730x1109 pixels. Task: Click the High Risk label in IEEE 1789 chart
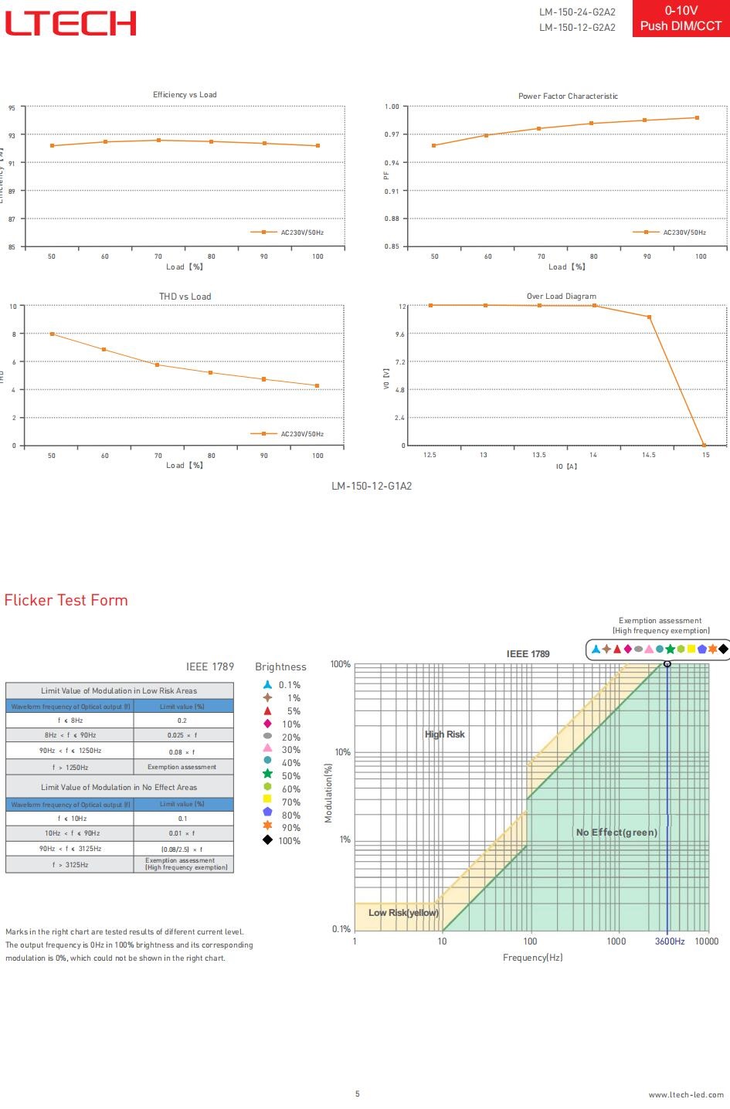tap(445, 734)
